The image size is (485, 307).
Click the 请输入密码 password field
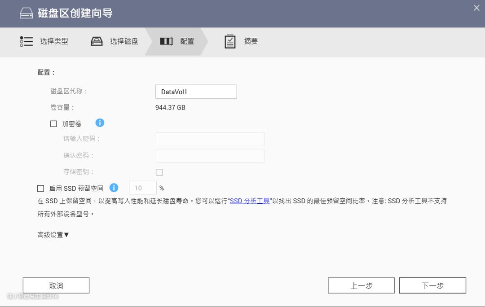point(210,139)
